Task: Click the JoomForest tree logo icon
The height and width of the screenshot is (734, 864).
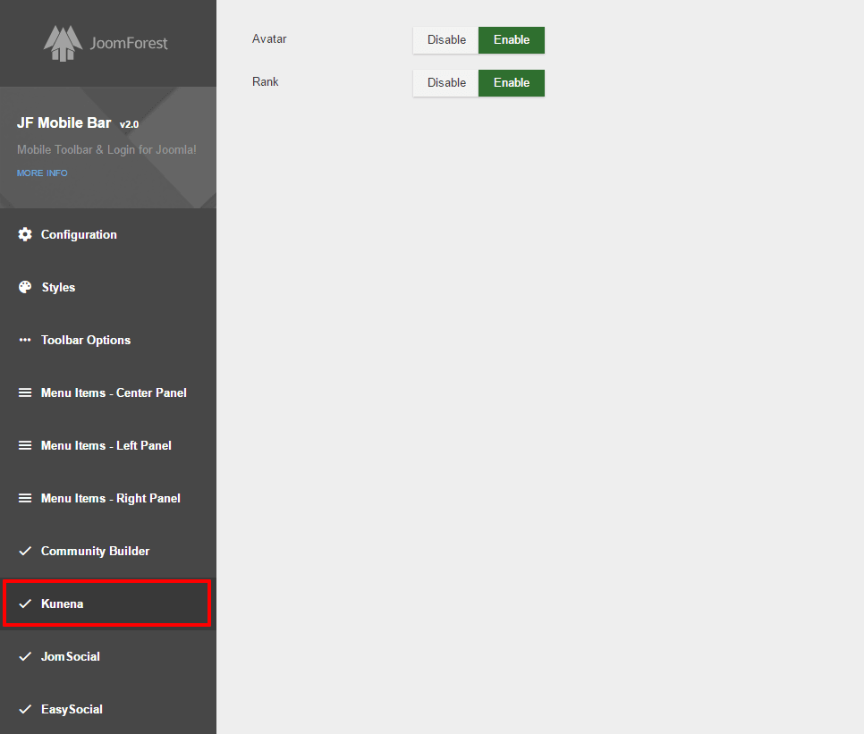Action: coord(63,43)
